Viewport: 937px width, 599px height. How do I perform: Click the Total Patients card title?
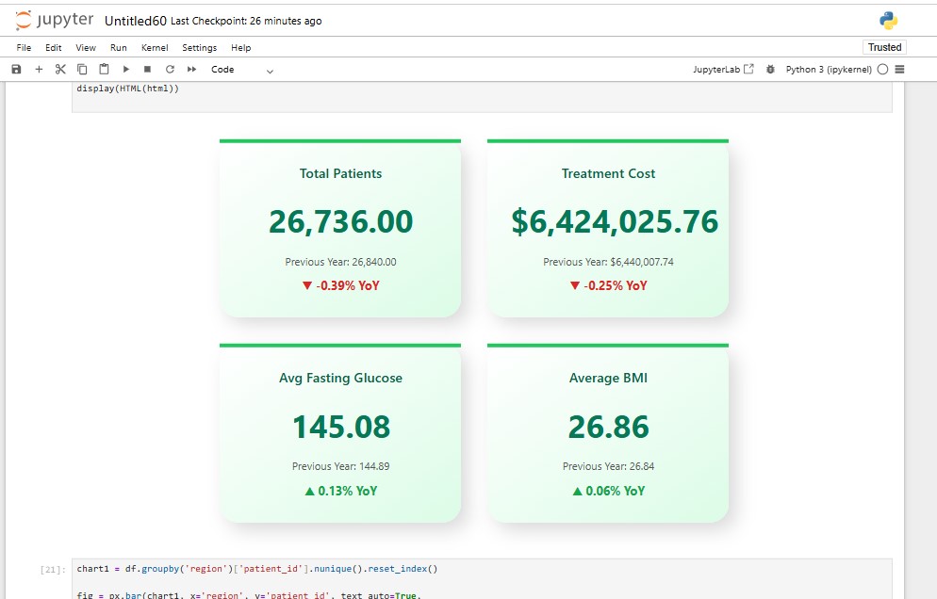340,174
